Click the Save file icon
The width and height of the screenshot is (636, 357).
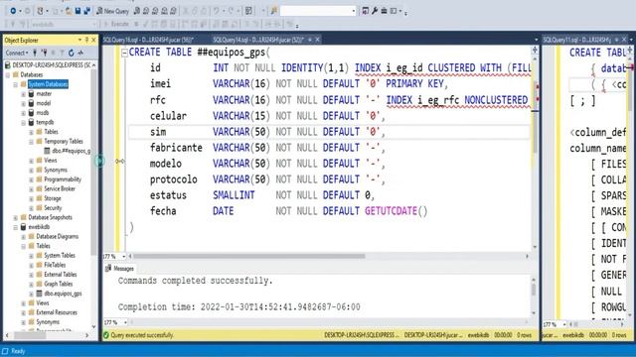point(78,11)
